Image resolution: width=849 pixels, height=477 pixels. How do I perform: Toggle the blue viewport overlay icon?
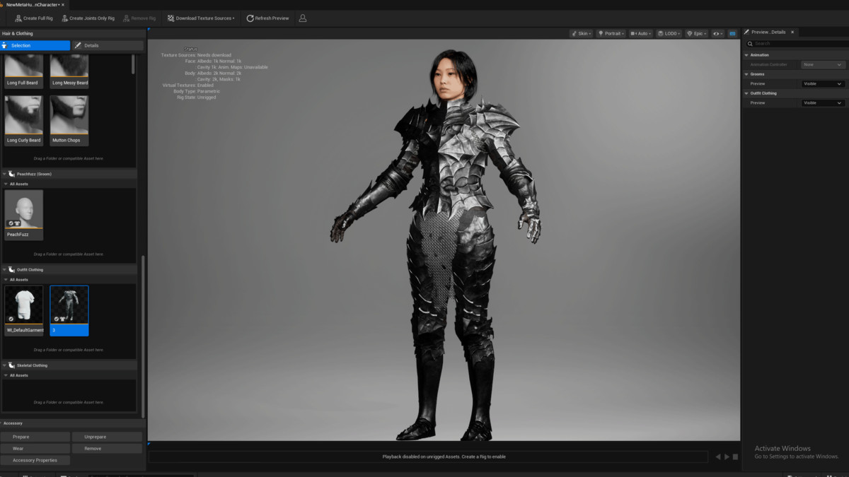point(732,33)
